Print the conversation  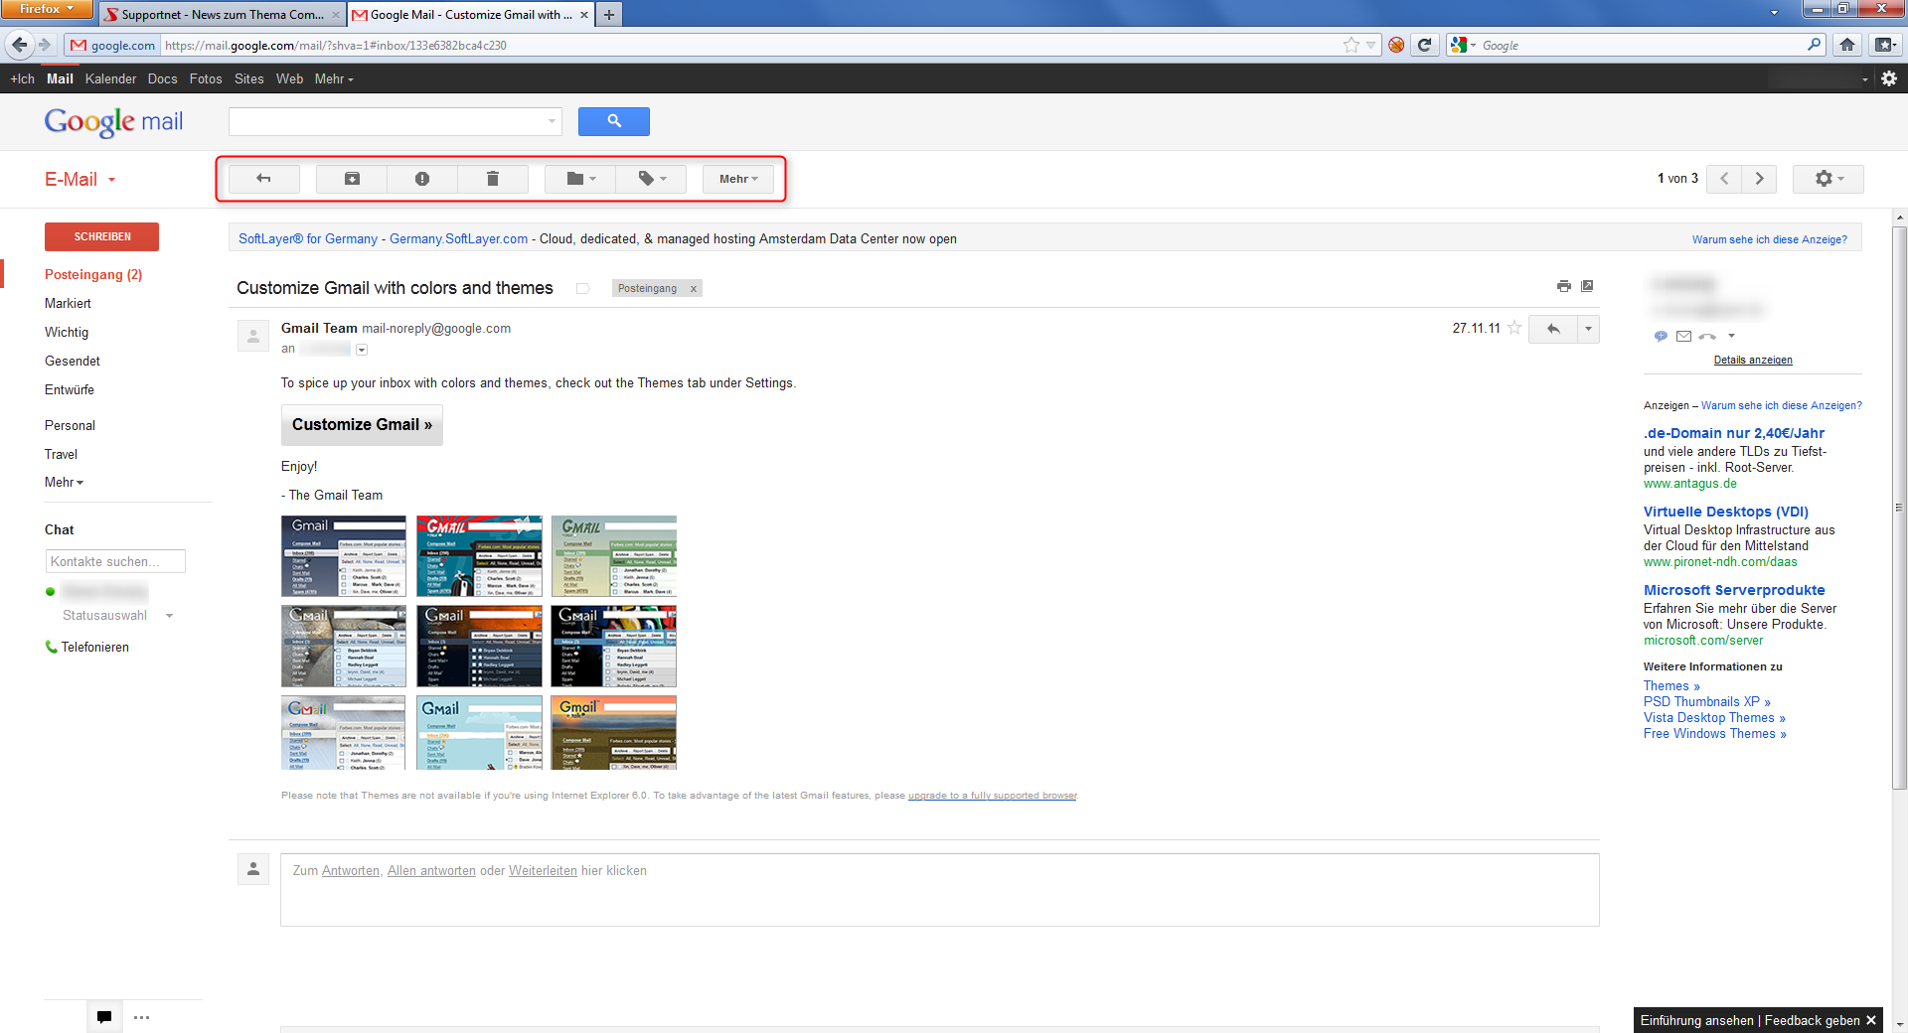point(1563,286)
